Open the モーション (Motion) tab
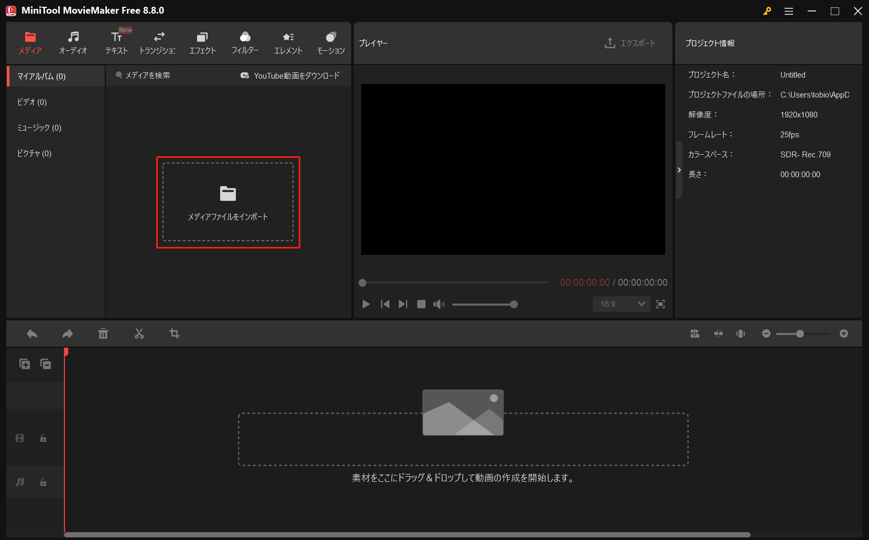 [331, 43]
